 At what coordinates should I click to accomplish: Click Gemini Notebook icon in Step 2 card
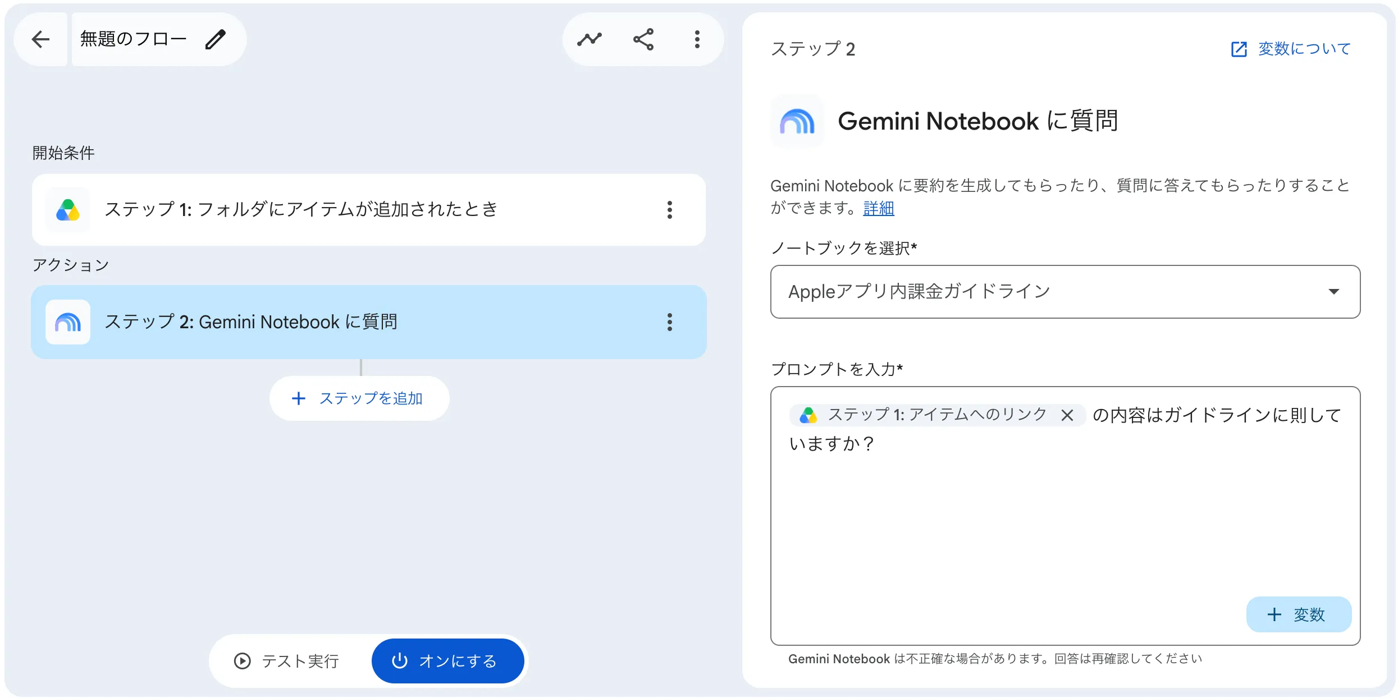tap(68, 322)
